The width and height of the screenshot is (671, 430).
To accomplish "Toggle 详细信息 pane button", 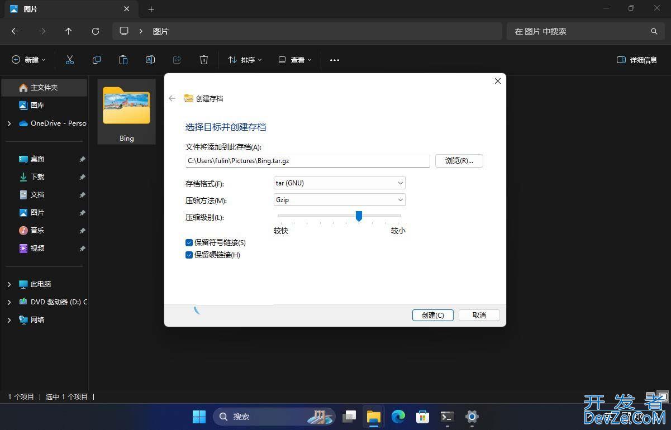I will click(x=636, y=60).
